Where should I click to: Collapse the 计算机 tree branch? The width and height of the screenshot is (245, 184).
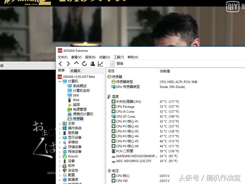(59, 81)
